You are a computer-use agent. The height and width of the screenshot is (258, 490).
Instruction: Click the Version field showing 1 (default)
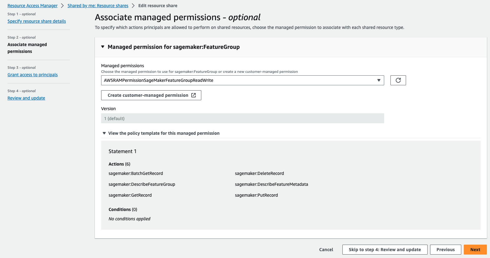click(x=242, y=119)
